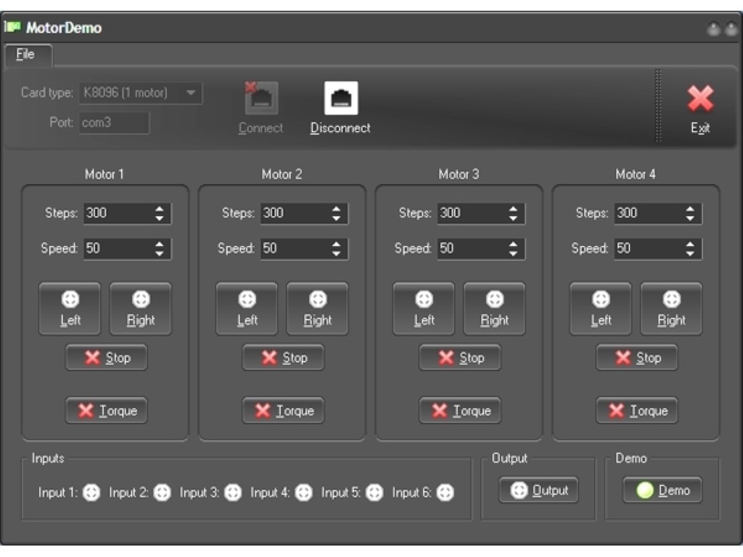The width and height of the screenshot is (743, 557).
Task: Adjust the Motor 3 Speed spinner arrows
Action: tap(513, 249)
